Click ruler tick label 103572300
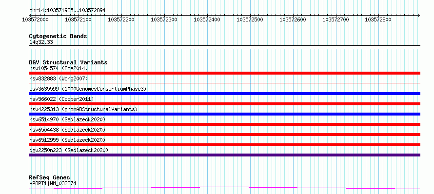 pyautogui.click(x=164, y=19)
